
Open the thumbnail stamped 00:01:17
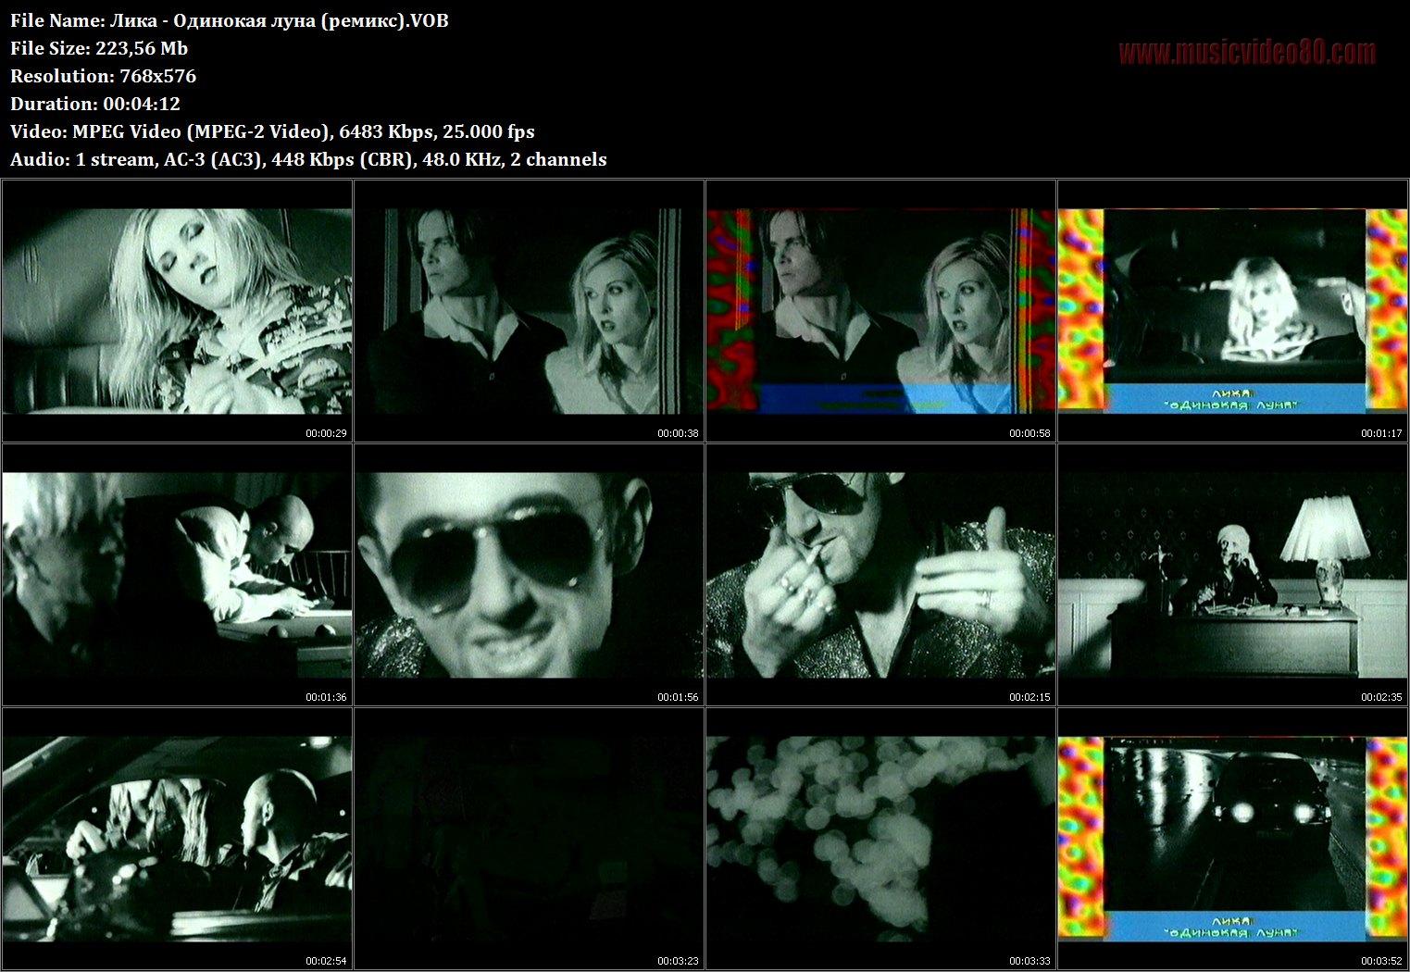(1232, 311)
